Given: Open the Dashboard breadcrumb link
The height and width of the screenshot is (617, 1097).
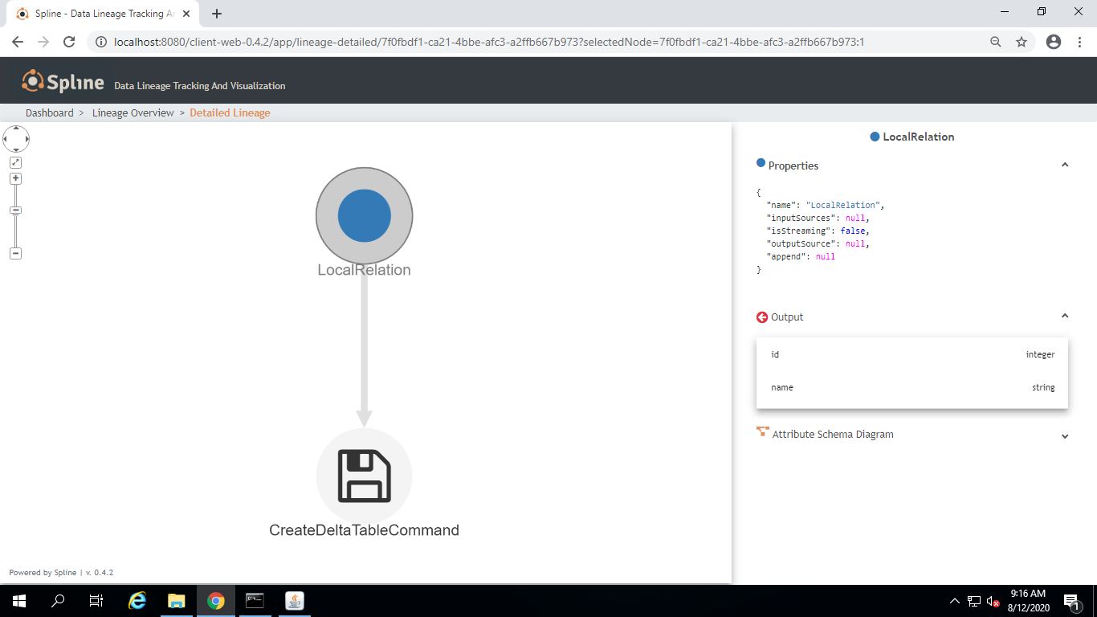Looking at the screenshot, I should click(x=50, y=112).
